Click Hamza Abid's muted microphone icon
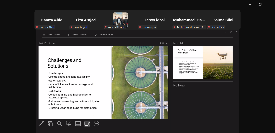 [37, 27]
